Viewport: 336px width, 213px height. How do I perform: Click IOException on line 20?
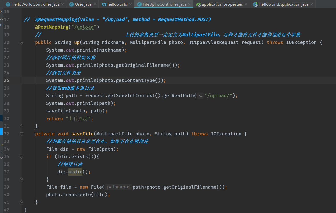301,42
